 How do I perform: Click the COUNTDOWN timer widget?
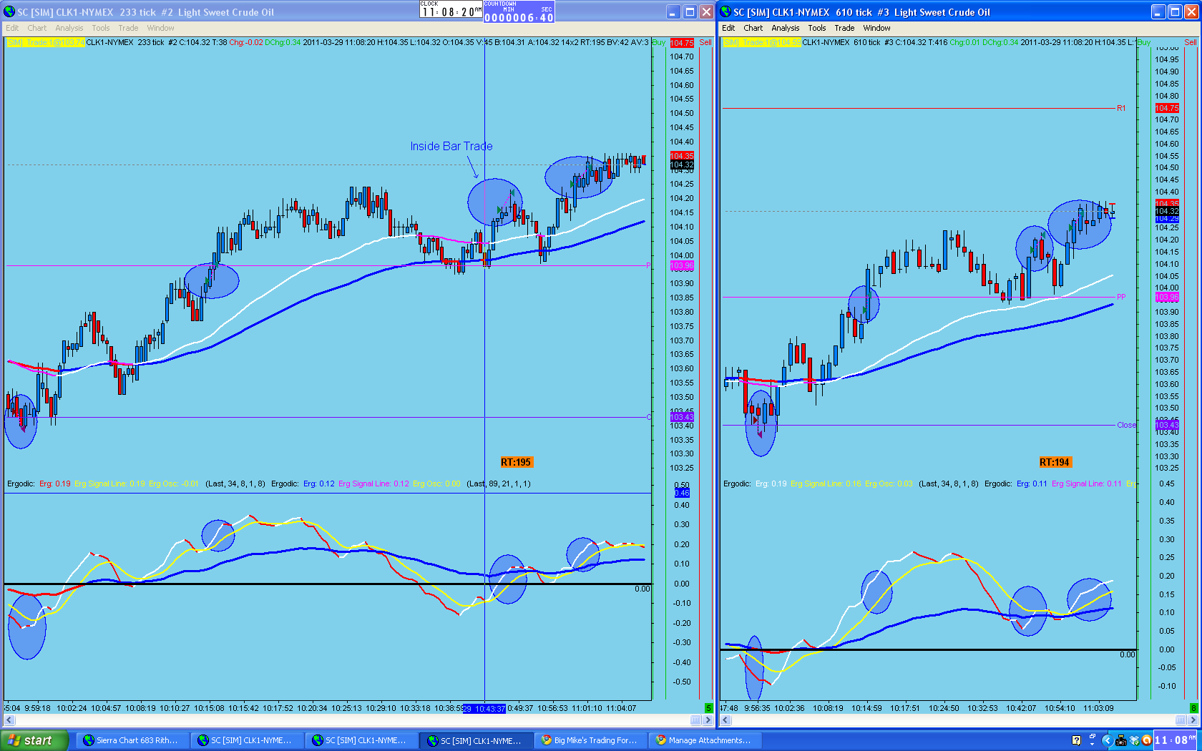pos(519,11)
